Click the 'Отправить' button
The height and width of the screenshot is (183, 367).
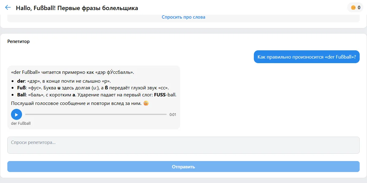point(183,167)
